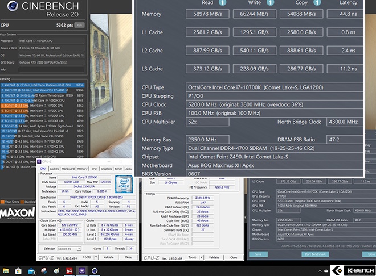Switch to the Memory tab in CPU-Z

[82, 169]
